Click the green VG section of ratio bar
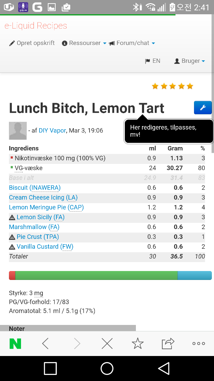 coord(96,275)
